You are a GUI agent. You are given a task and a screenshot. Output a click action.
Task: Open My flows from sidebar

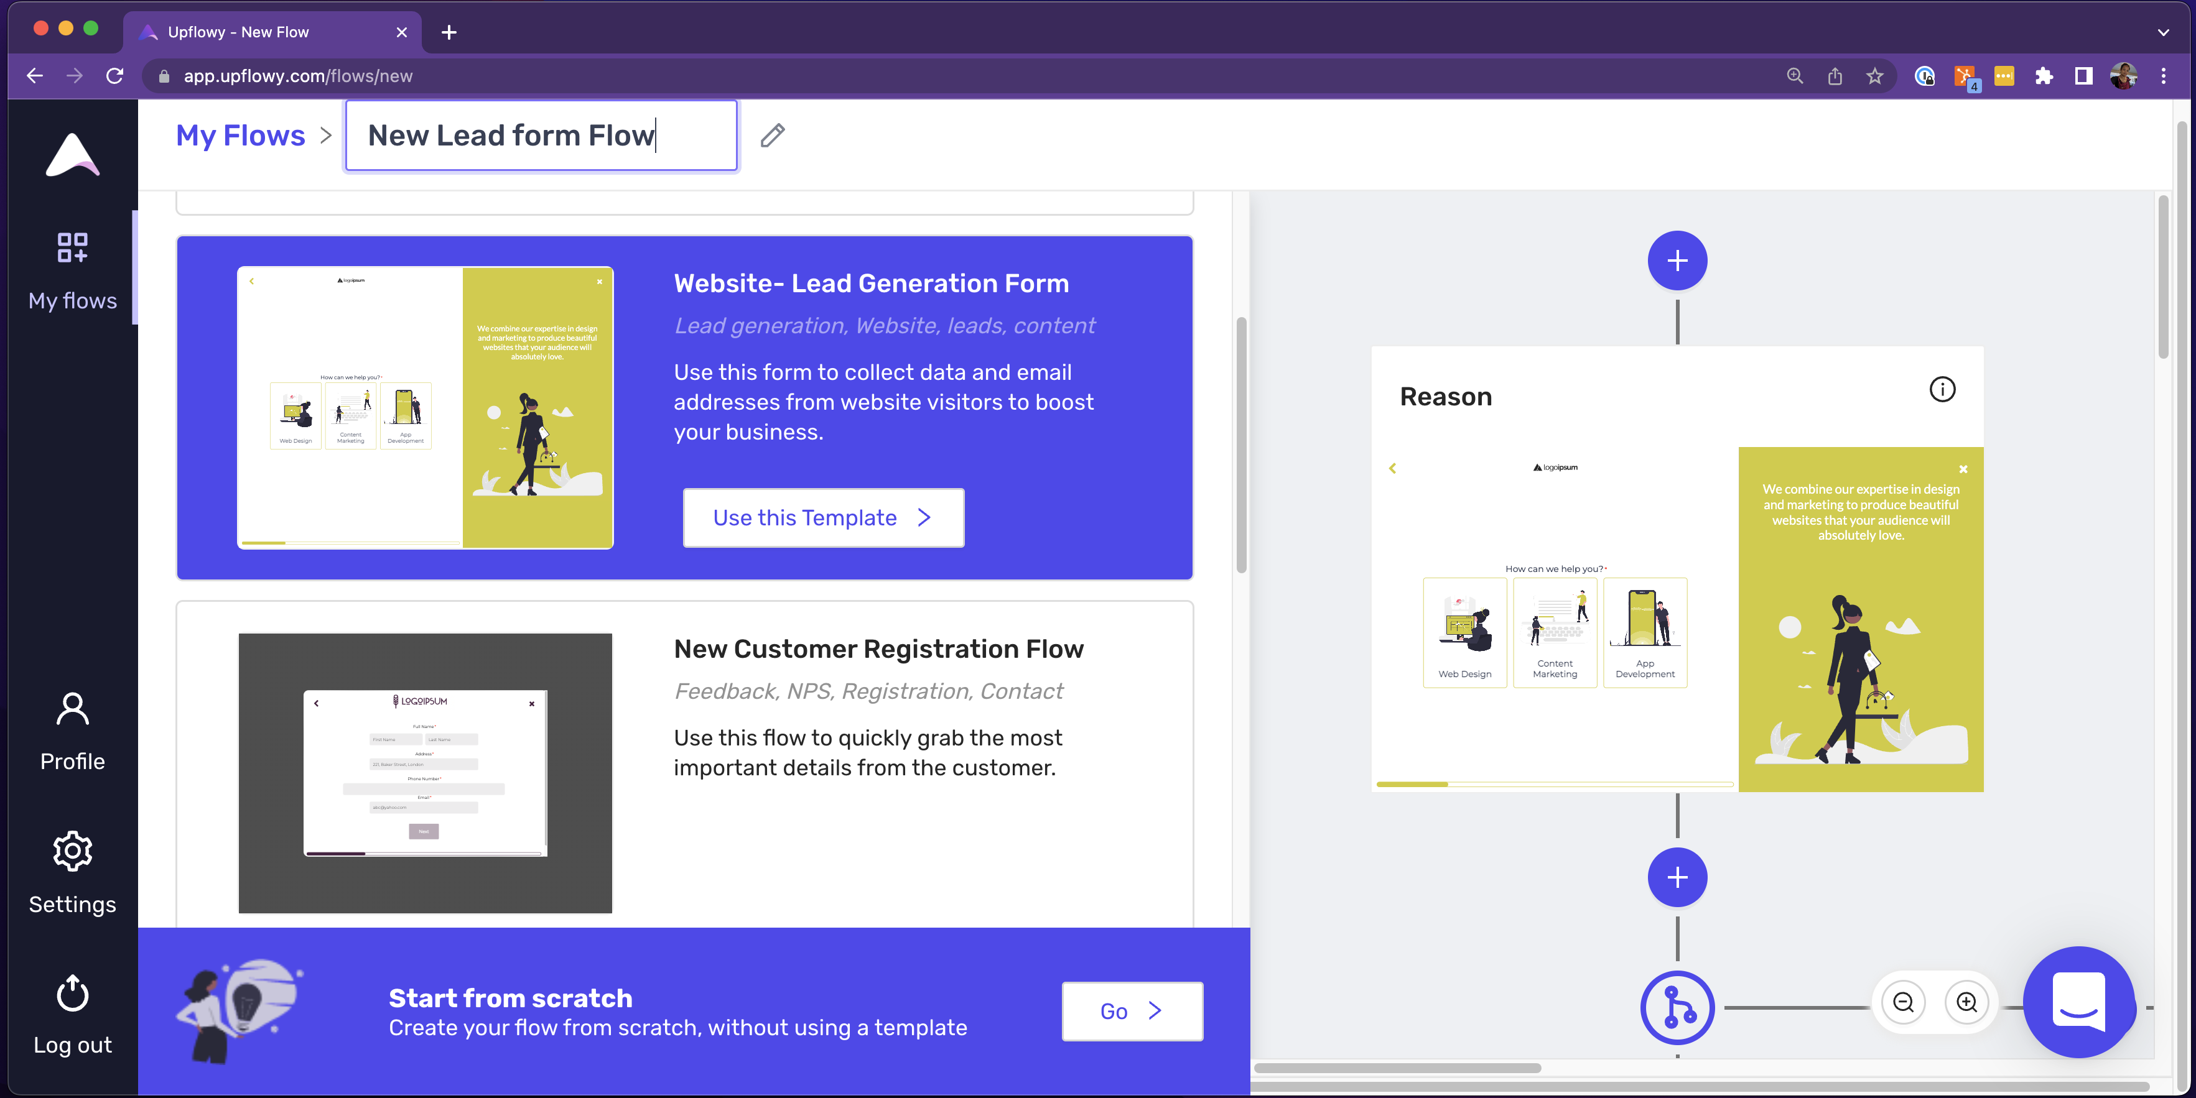(x=72, y=271)
